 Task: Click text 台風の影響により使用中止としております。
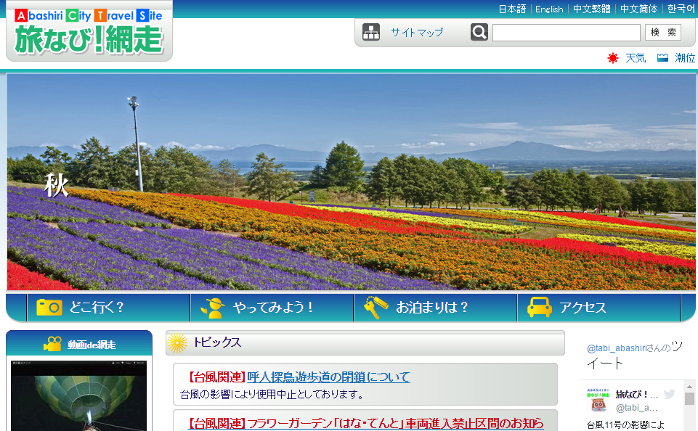[x=273, y=395]
